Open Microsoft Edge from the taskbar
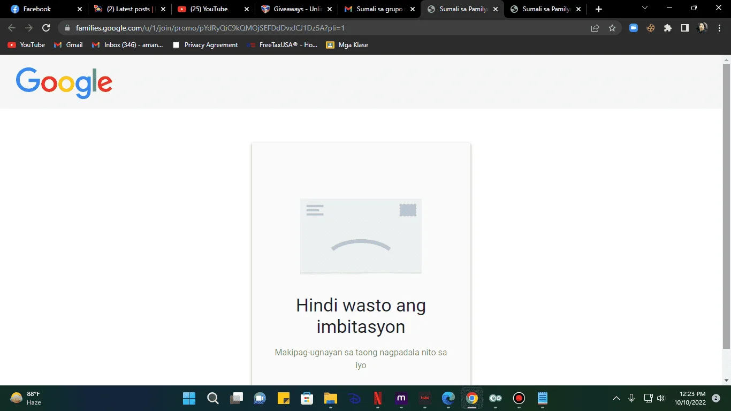 click(448, 398)
